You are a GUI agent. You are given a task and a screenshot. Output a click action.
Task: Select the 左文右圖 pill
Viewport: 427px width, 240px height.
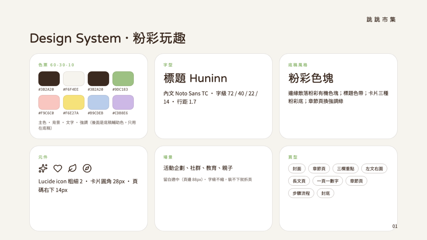(374, 169)
